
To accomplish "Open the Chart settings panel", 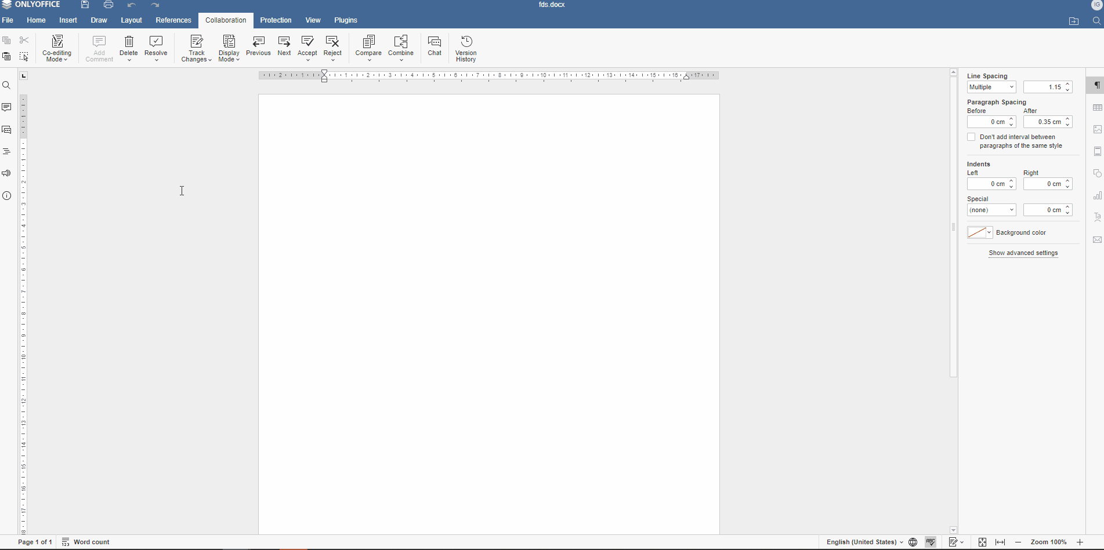I will pyautogui.click(x=1097, y=195).
